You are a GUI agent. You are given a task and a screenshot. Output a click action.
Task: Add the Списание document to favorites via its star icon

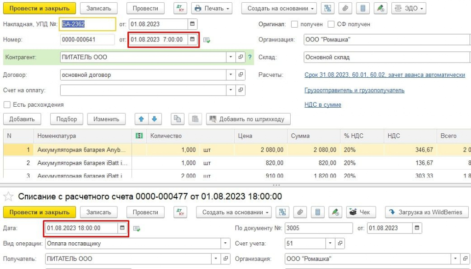[x=8, y=197]
